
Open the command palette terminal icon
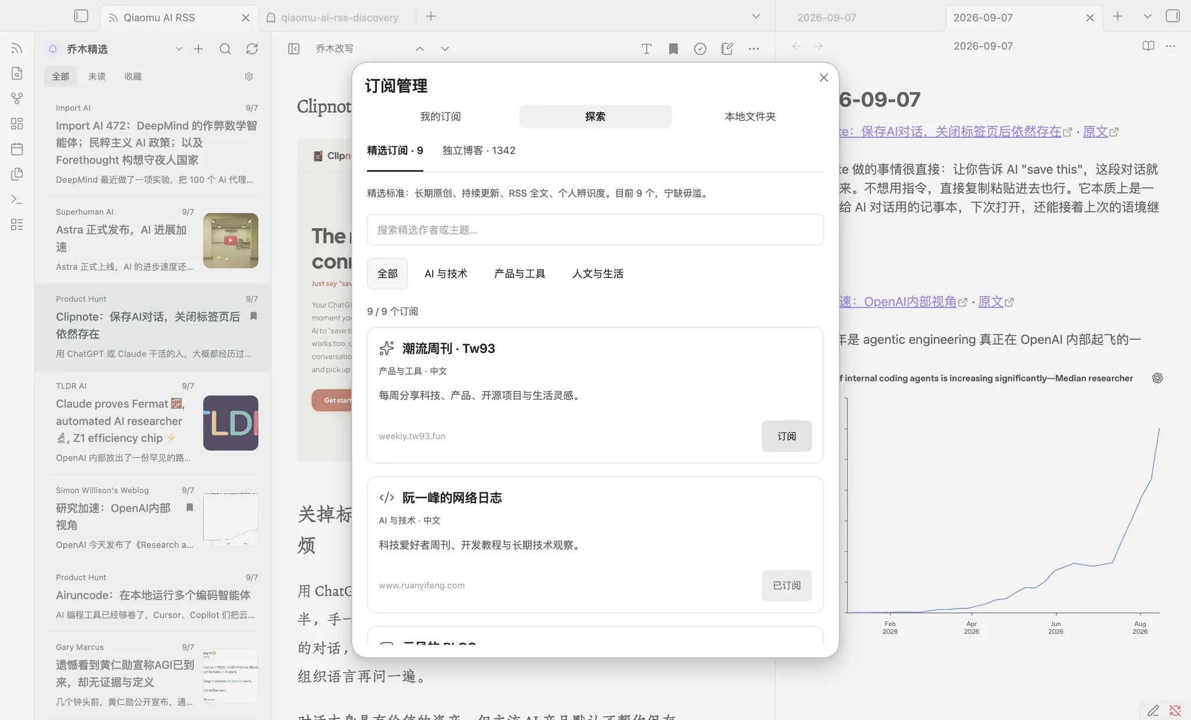point(17,199)
